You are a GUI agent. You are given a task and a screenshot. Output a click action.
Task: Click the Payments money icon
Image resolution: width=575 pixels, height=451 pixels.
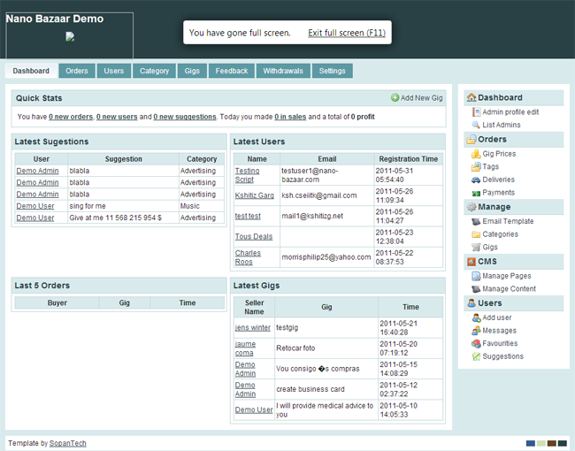pyautogui.click(x=476, y=193)
